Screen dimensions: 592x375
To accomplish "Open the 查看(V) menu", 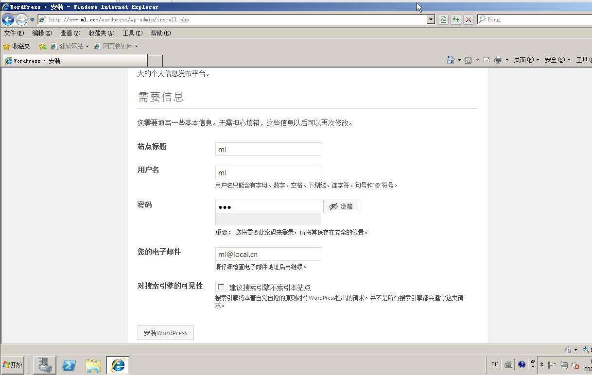I will 70,33.
